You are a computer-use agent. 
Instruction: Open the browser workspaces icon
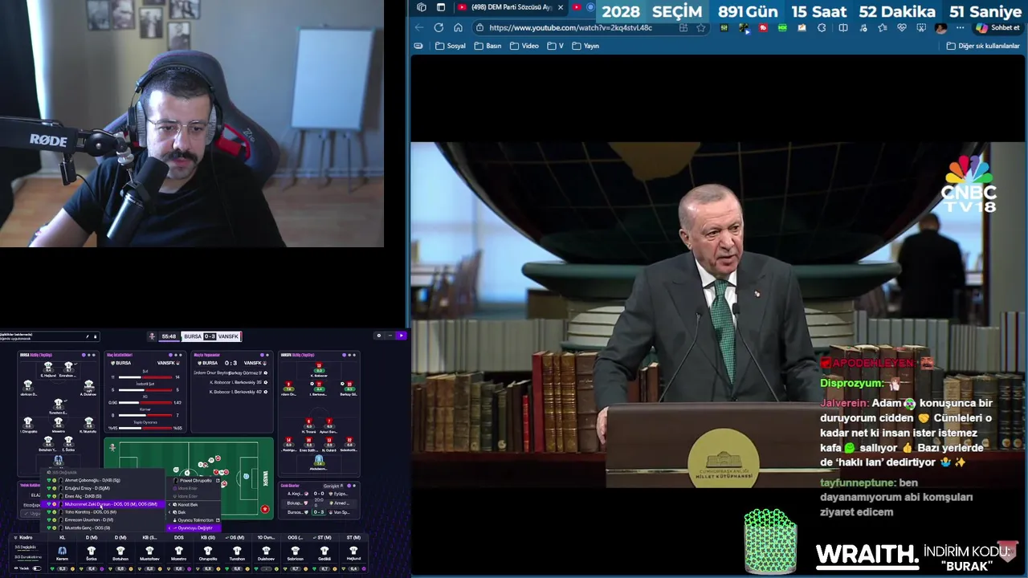(x=422, y=7)
